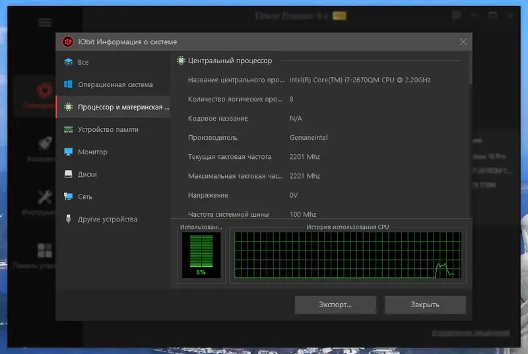
Task: Click the CPU icon beside Центральный процессор heading
Action: click(x=181, y=61)
